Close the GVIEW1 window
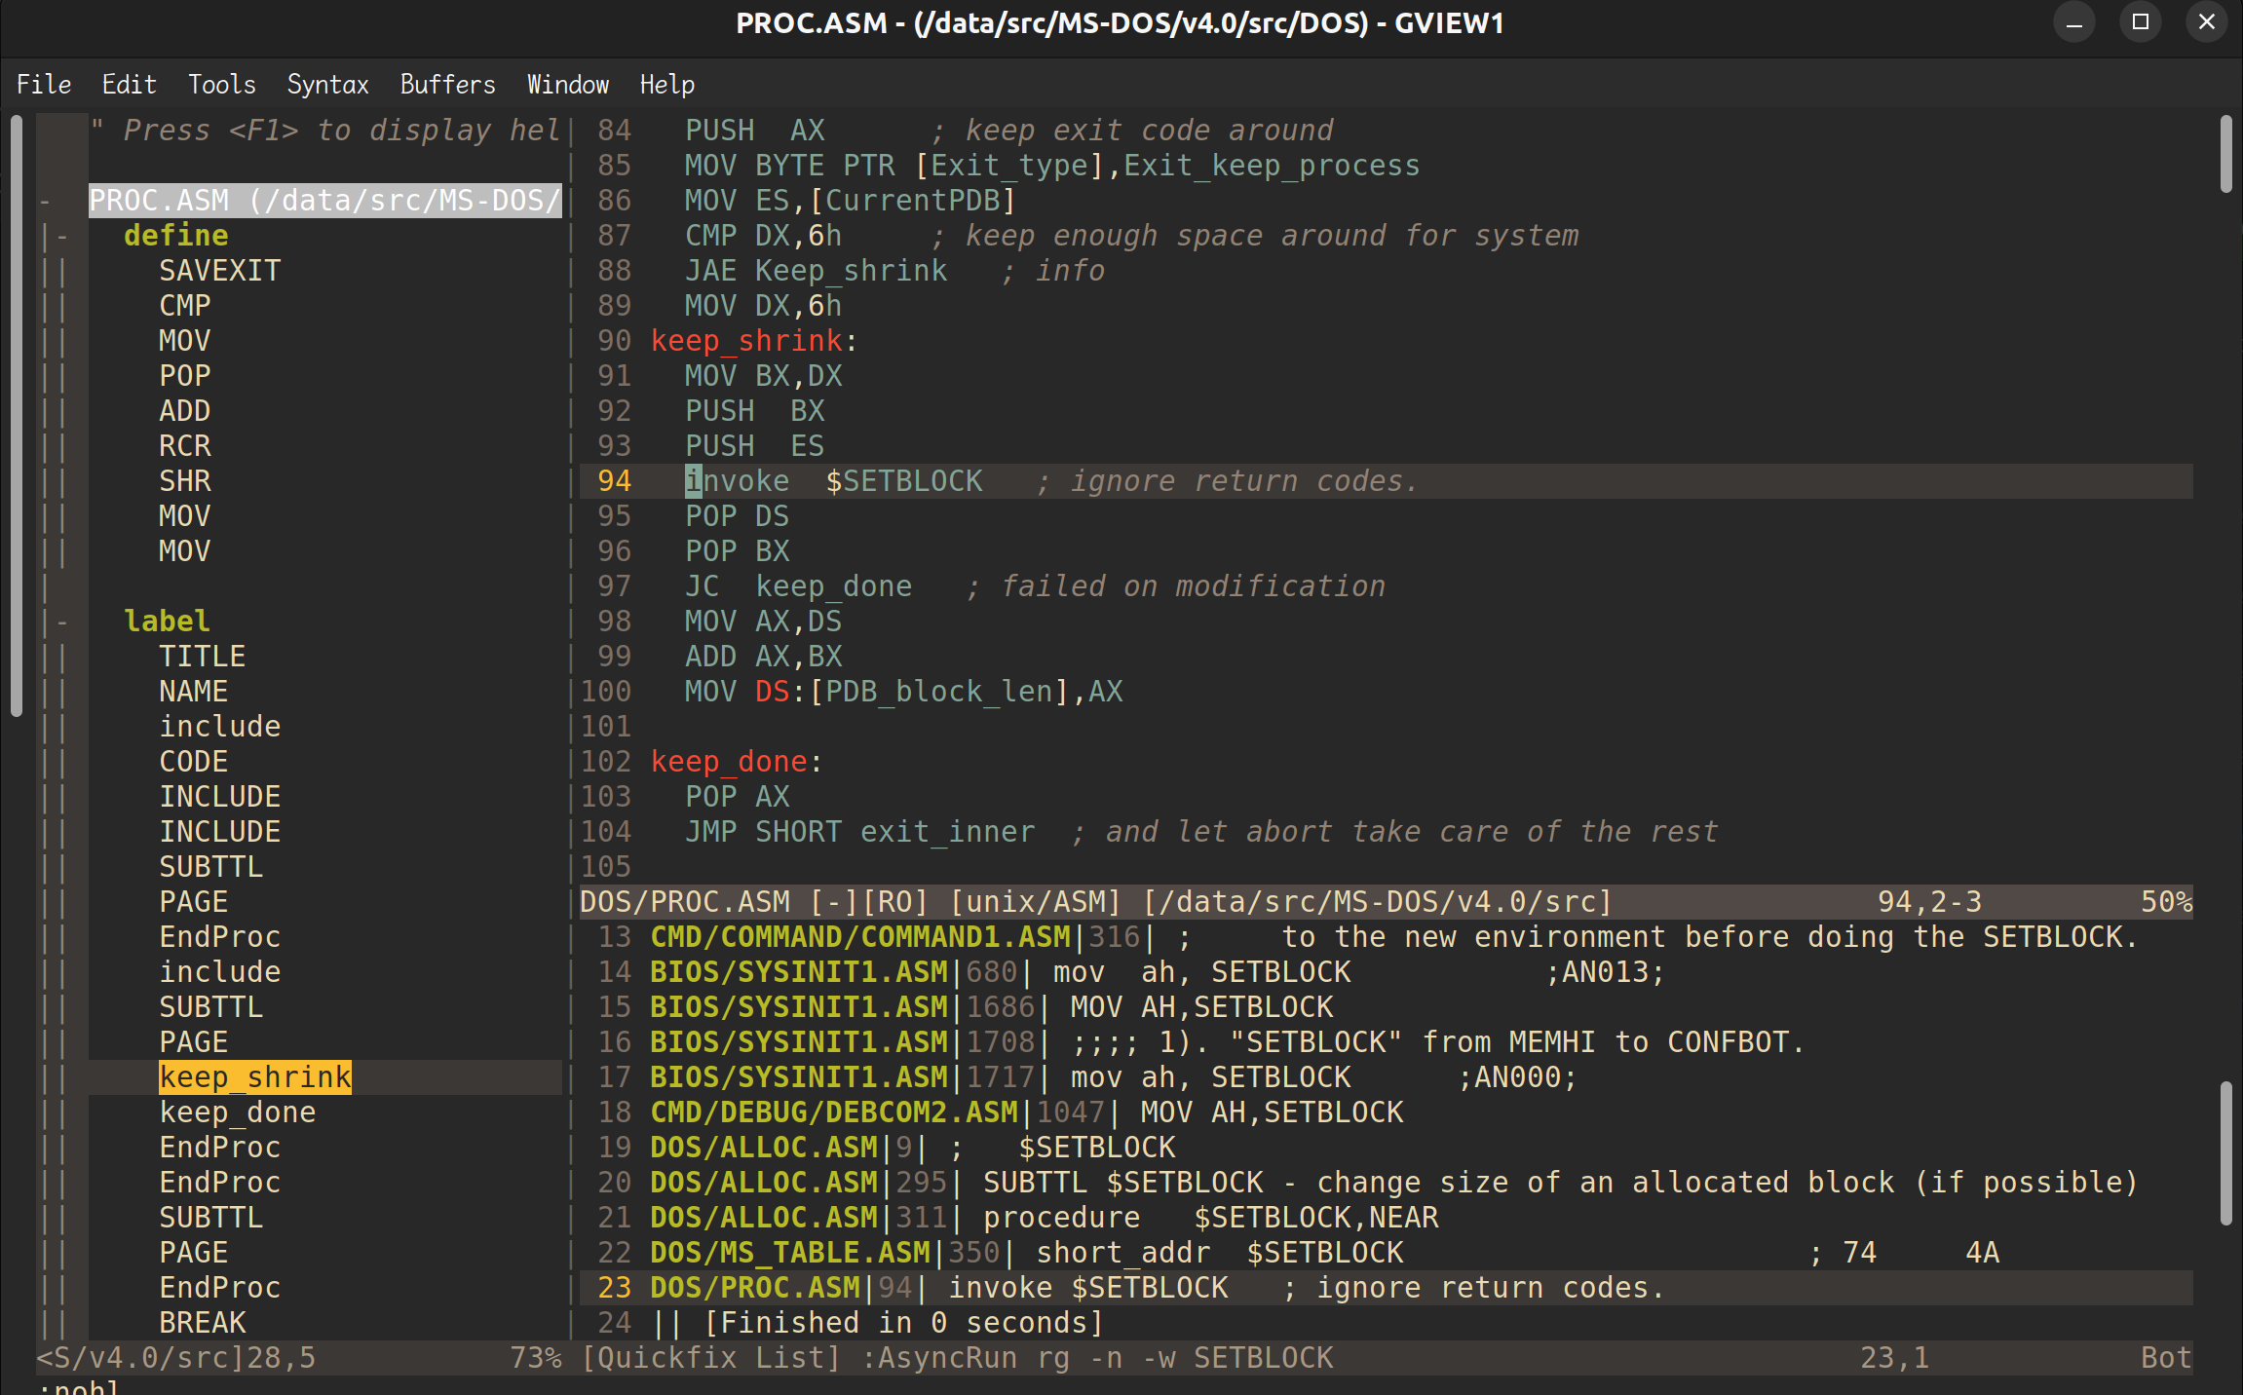2243x1395 pixels. click(2207, 22)
